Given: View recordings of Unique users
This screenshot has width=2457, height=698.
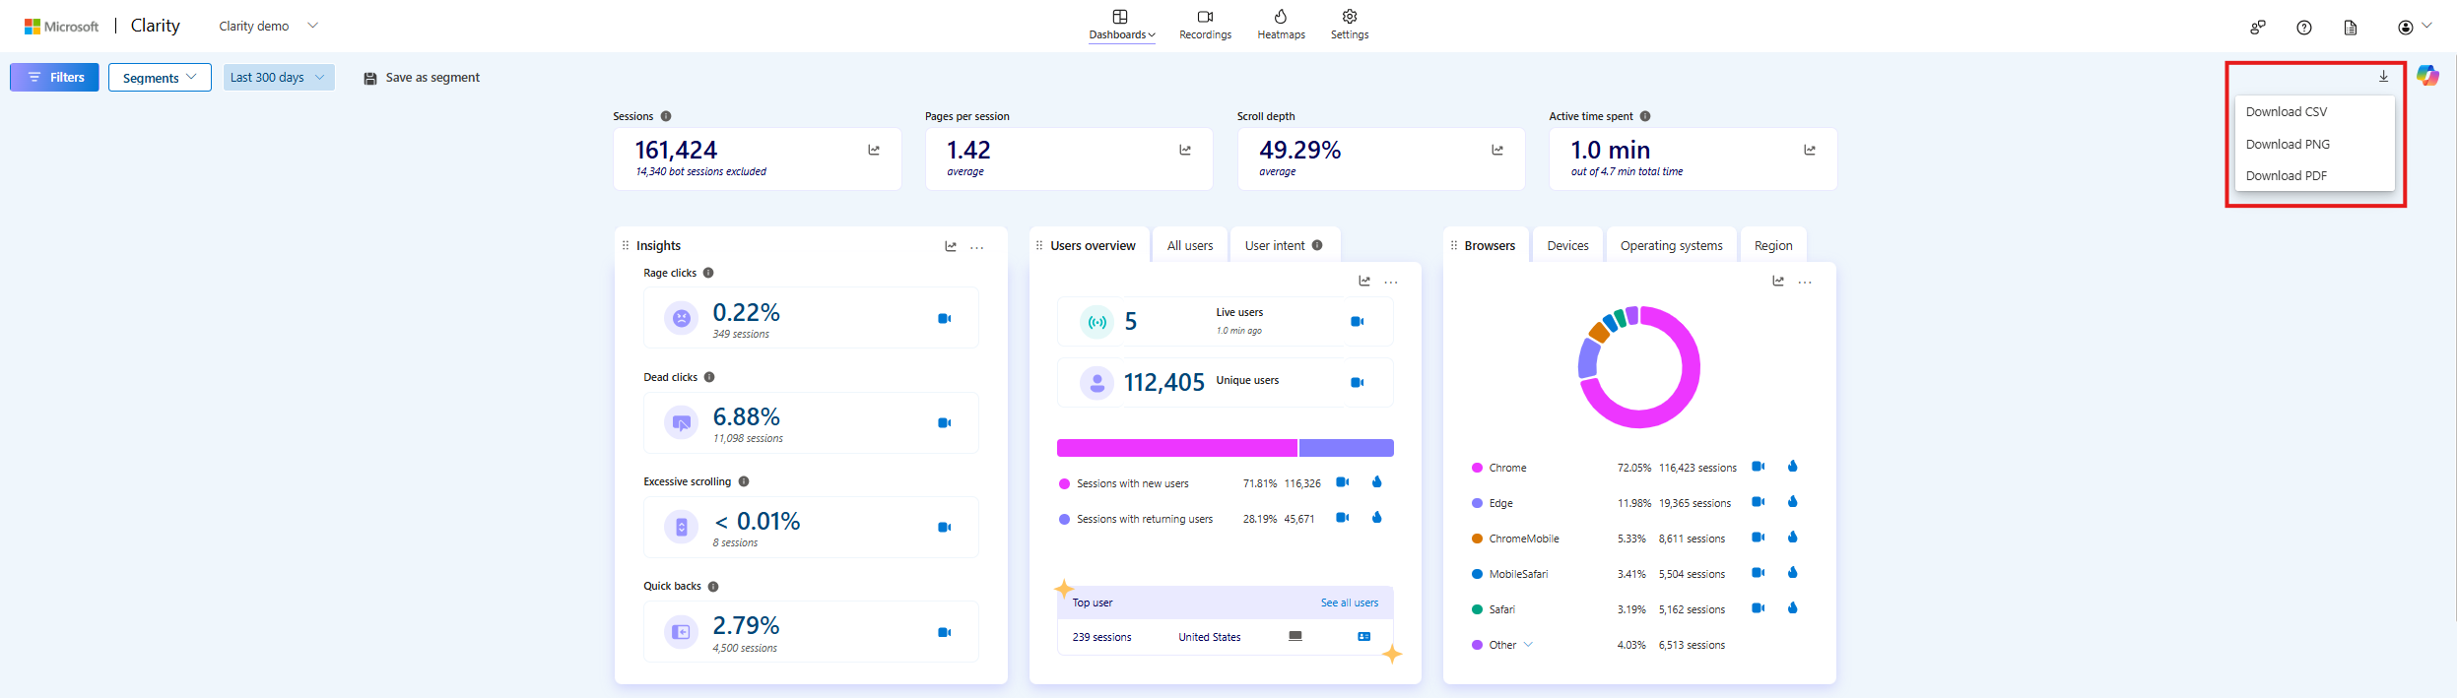Looking at the screenshot, I should (1357, 382).
